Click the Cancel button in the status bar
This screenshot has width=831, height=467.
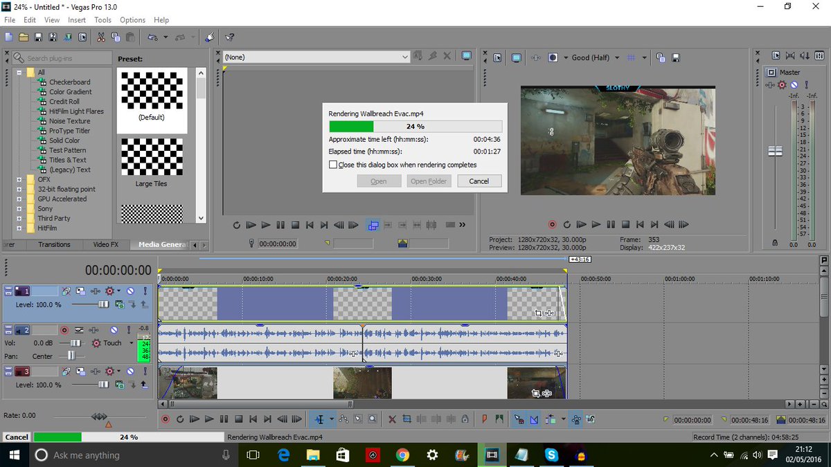17,437
